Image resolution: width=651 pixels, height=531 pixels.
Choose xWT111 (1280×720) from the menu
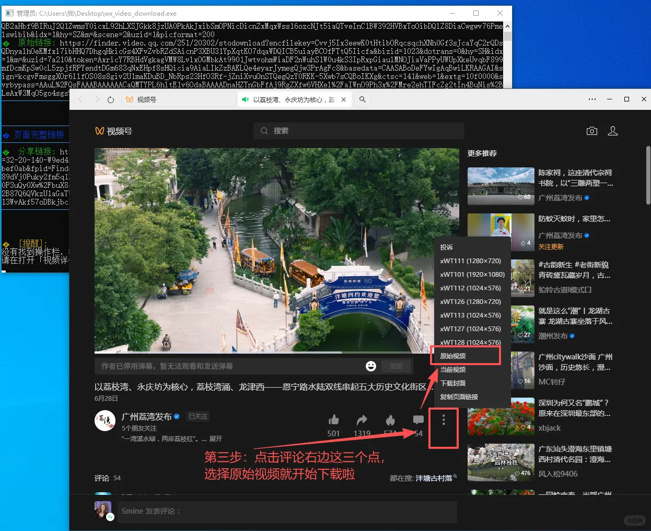click(472, 261)
